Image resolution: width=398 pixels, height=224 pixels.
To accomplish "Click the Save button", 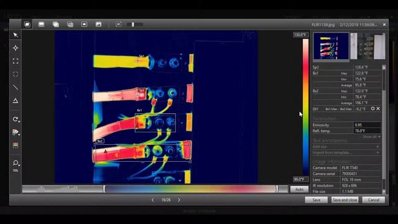I will [317, 200].
